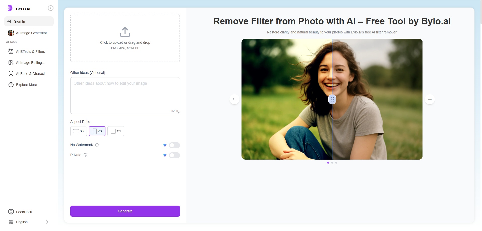This screenshot has height=231, width=482.
Task: Click the No Watermark info icon
Action: 97,145
